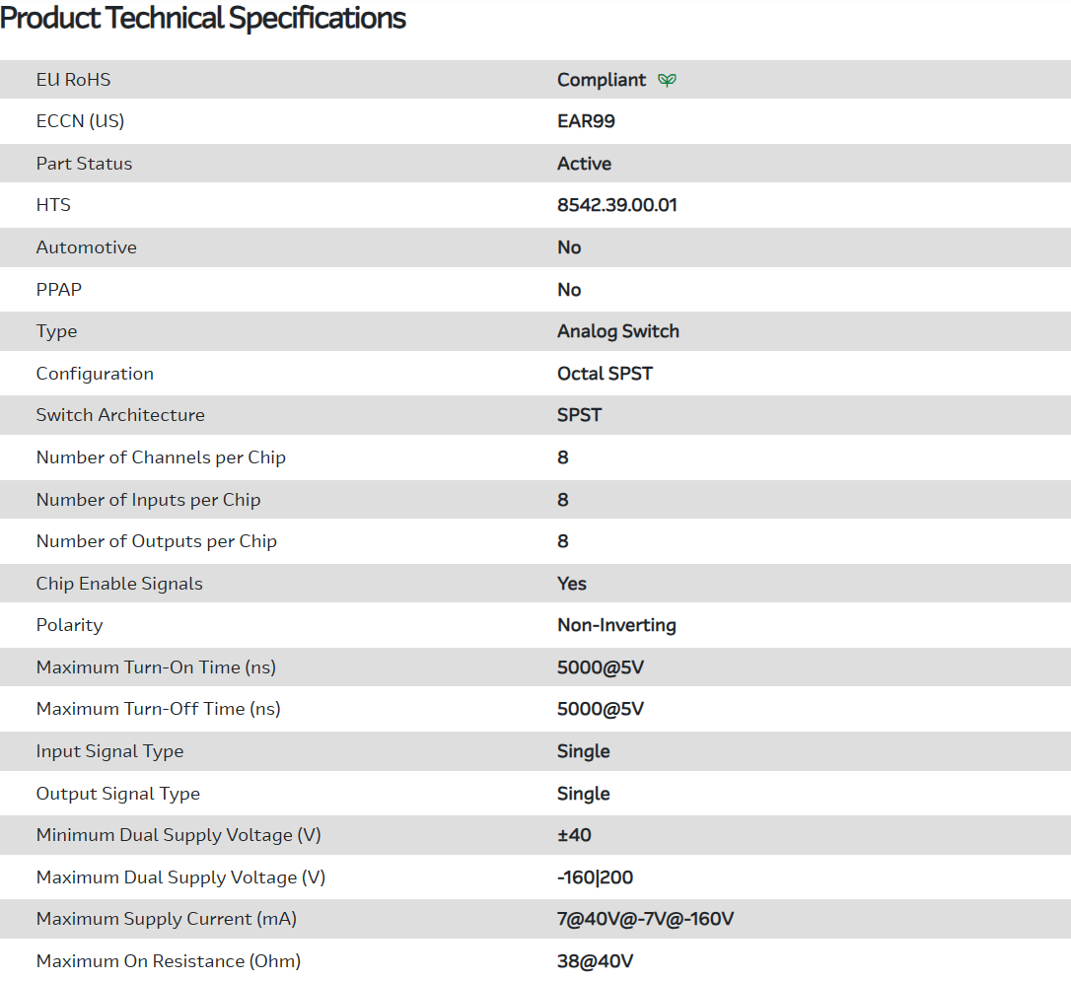Select the EU RoHS Compliant value
Image resolution: width=1071 pixels, height=981 pixels.
[x=602, y=80]
